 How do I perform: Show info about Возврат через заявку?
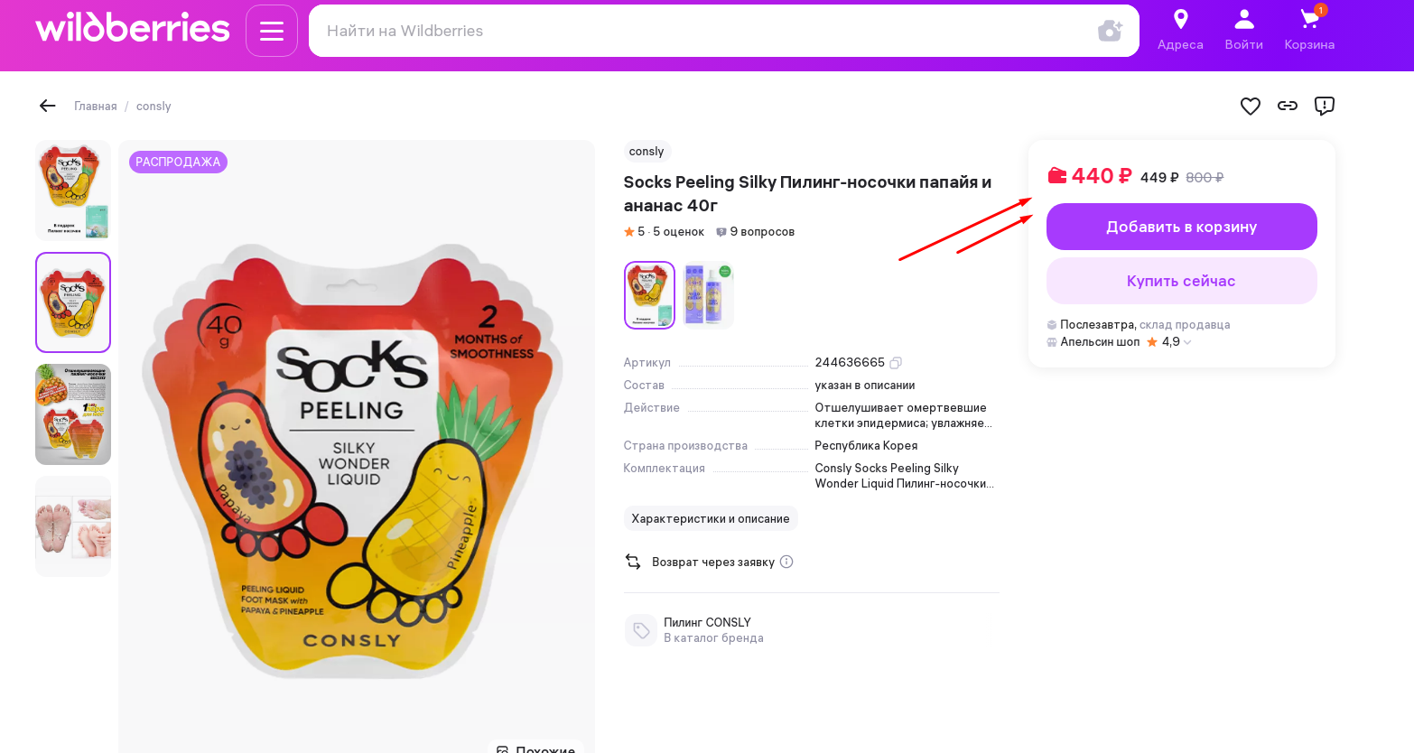(786, 562)
